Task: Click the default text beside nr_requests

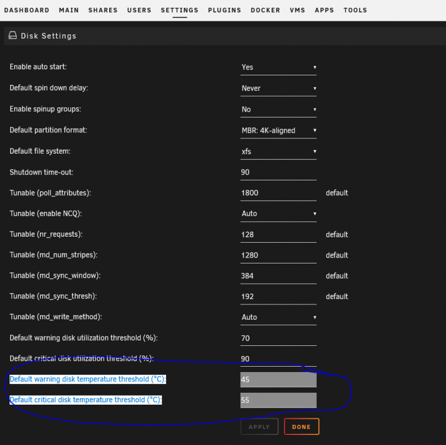Action: click(x=337, y=235)
